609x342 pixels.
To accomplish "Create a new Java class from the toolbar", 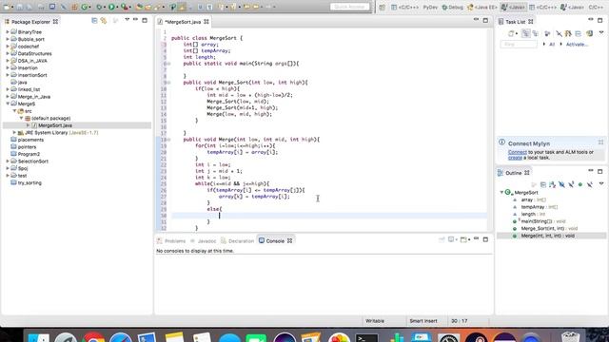I will pyautogui.click(x=84, y=7).
